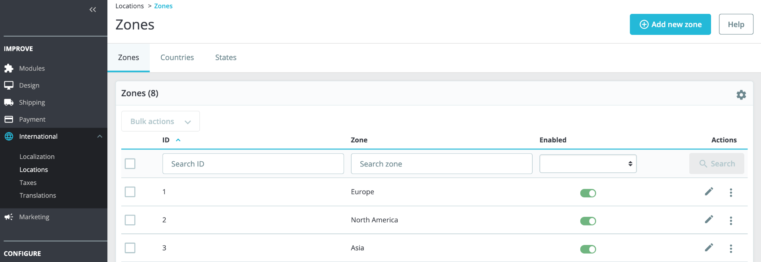Viewport: 761px width, 262px height.
Task: Disable the Europe zone toggle
Action: point(588,193)
